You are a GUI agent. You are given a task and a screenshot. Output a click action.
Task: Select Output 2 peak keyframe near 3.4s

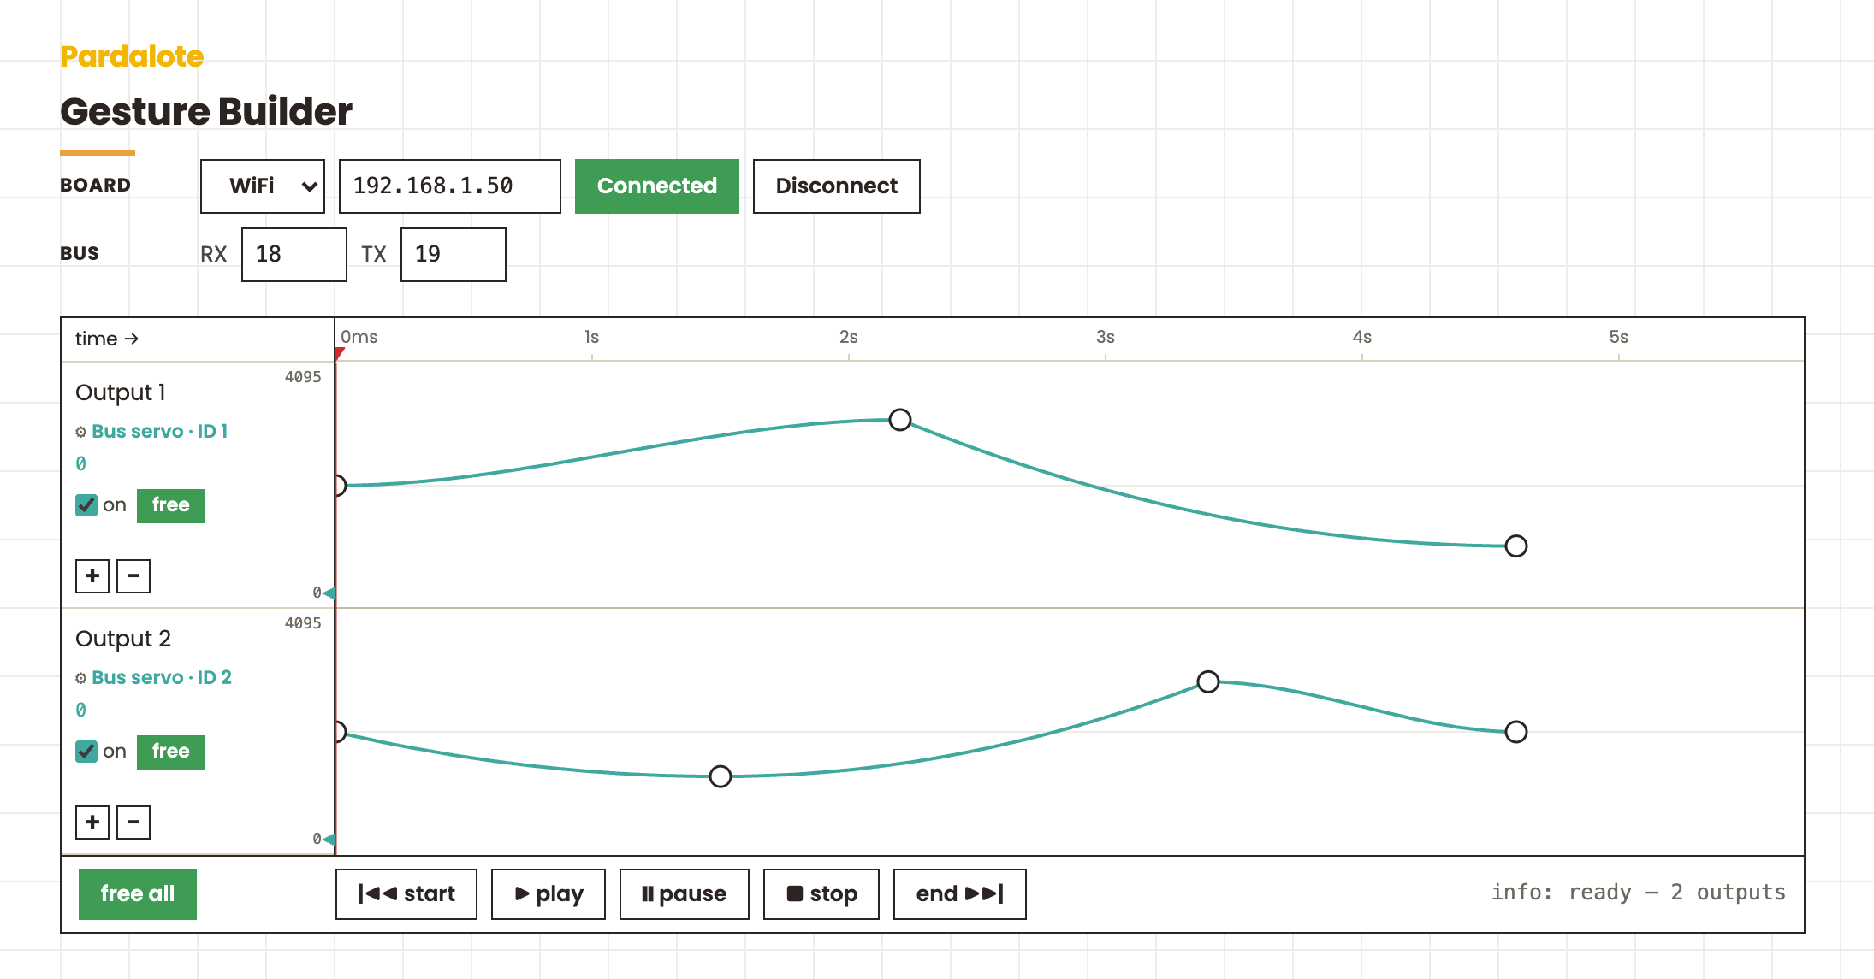(x=1208, y=681)
